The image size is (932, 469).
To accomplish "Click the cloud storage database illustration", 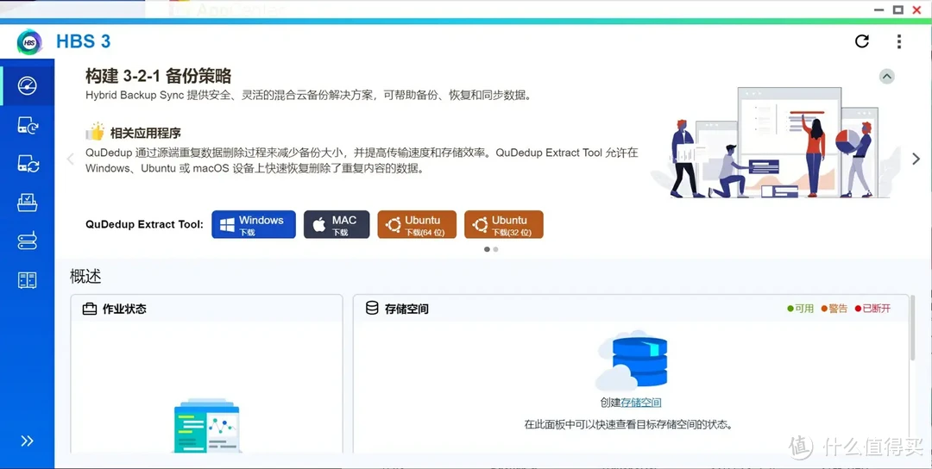I will 631,360.
